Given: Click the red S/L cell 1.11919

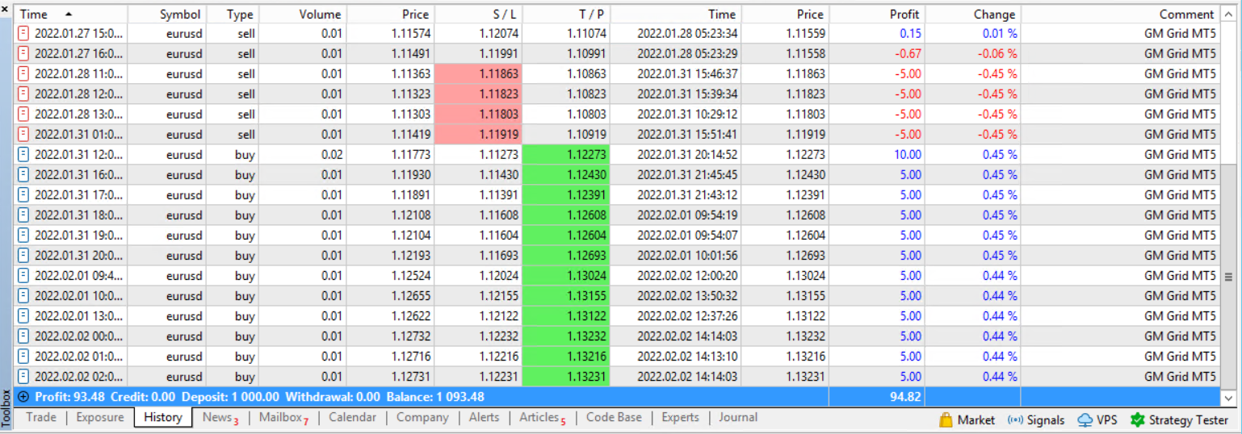Looking at the screenshot, I should pyautogui.click(x=478, y=135).
